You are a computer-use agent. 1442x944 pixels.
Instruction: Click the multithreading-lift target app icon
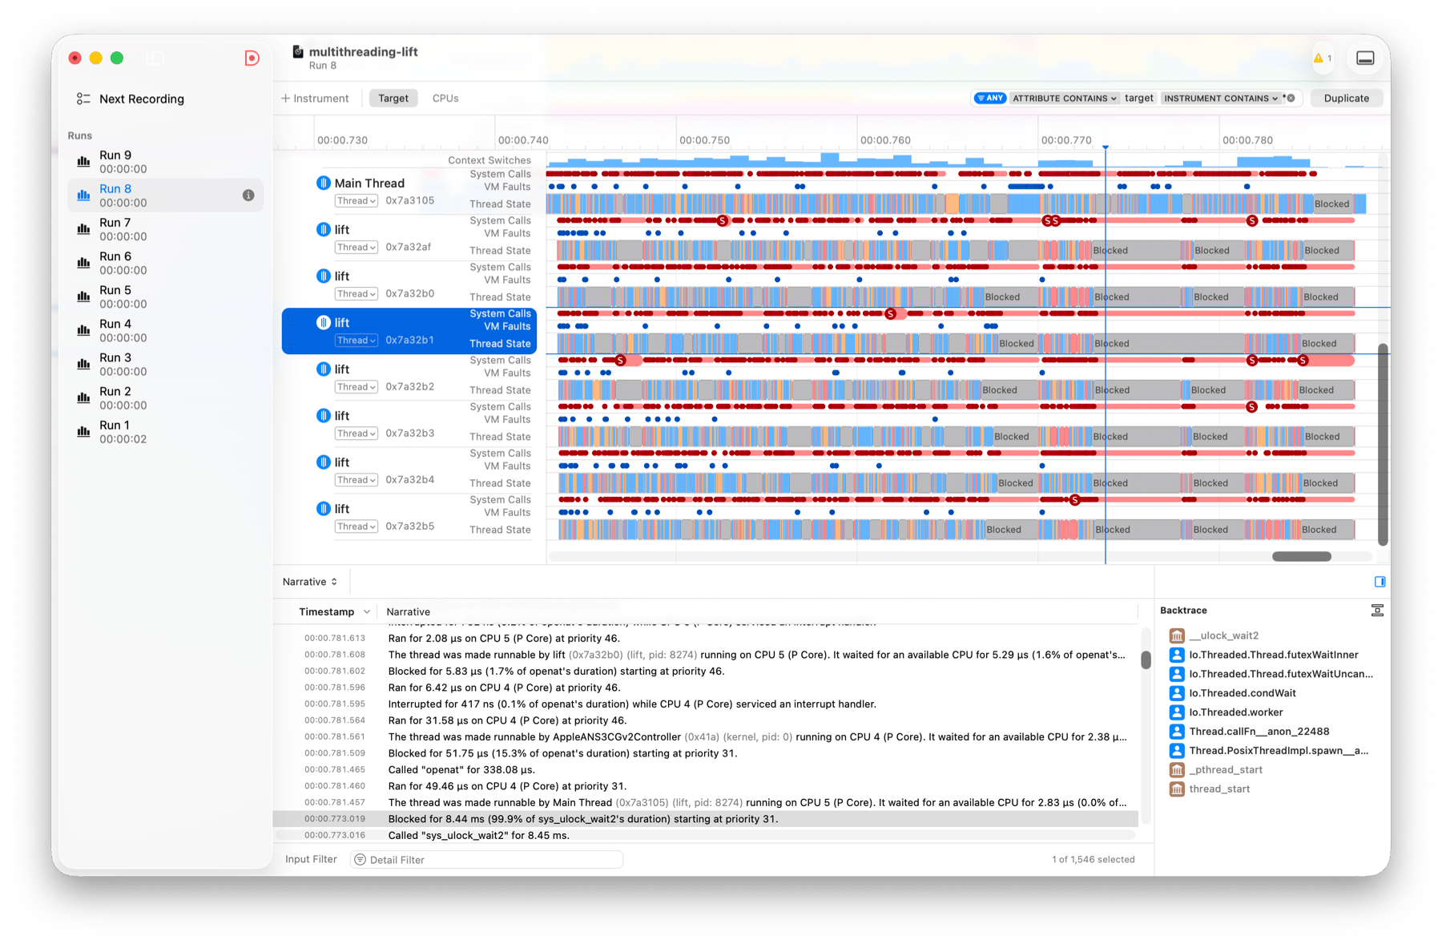tap(298, 51)
